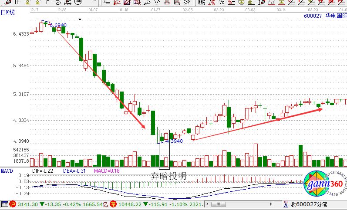This screenshot has width=347, height=210.
Task: Click the MACD indicator label
Action: click(x=7, y=171)
